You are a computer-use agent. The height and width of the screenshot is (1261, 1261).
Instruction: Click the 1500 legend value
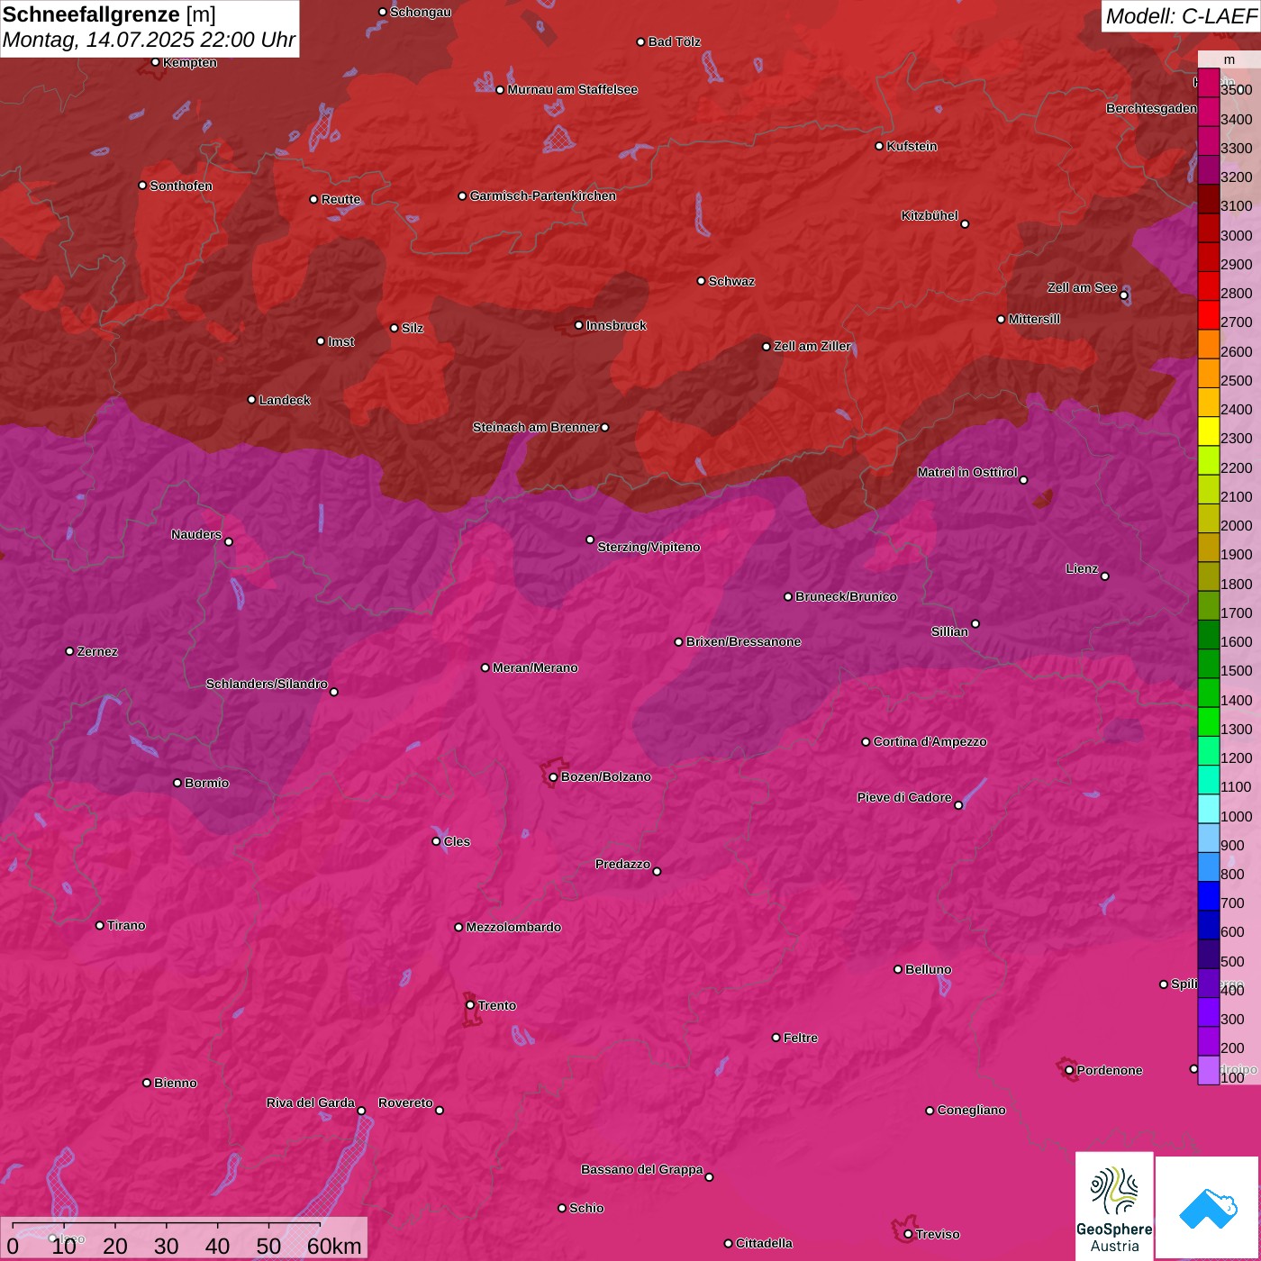(1236, 670)
